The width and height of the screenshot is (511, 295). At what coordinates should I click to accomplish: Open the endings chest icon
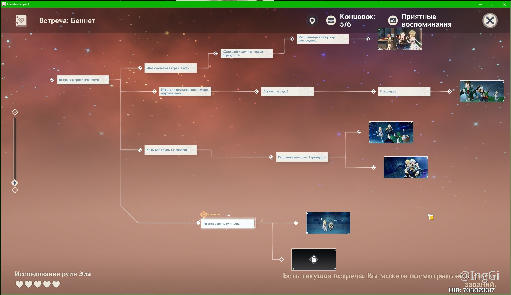pos(331,20)
